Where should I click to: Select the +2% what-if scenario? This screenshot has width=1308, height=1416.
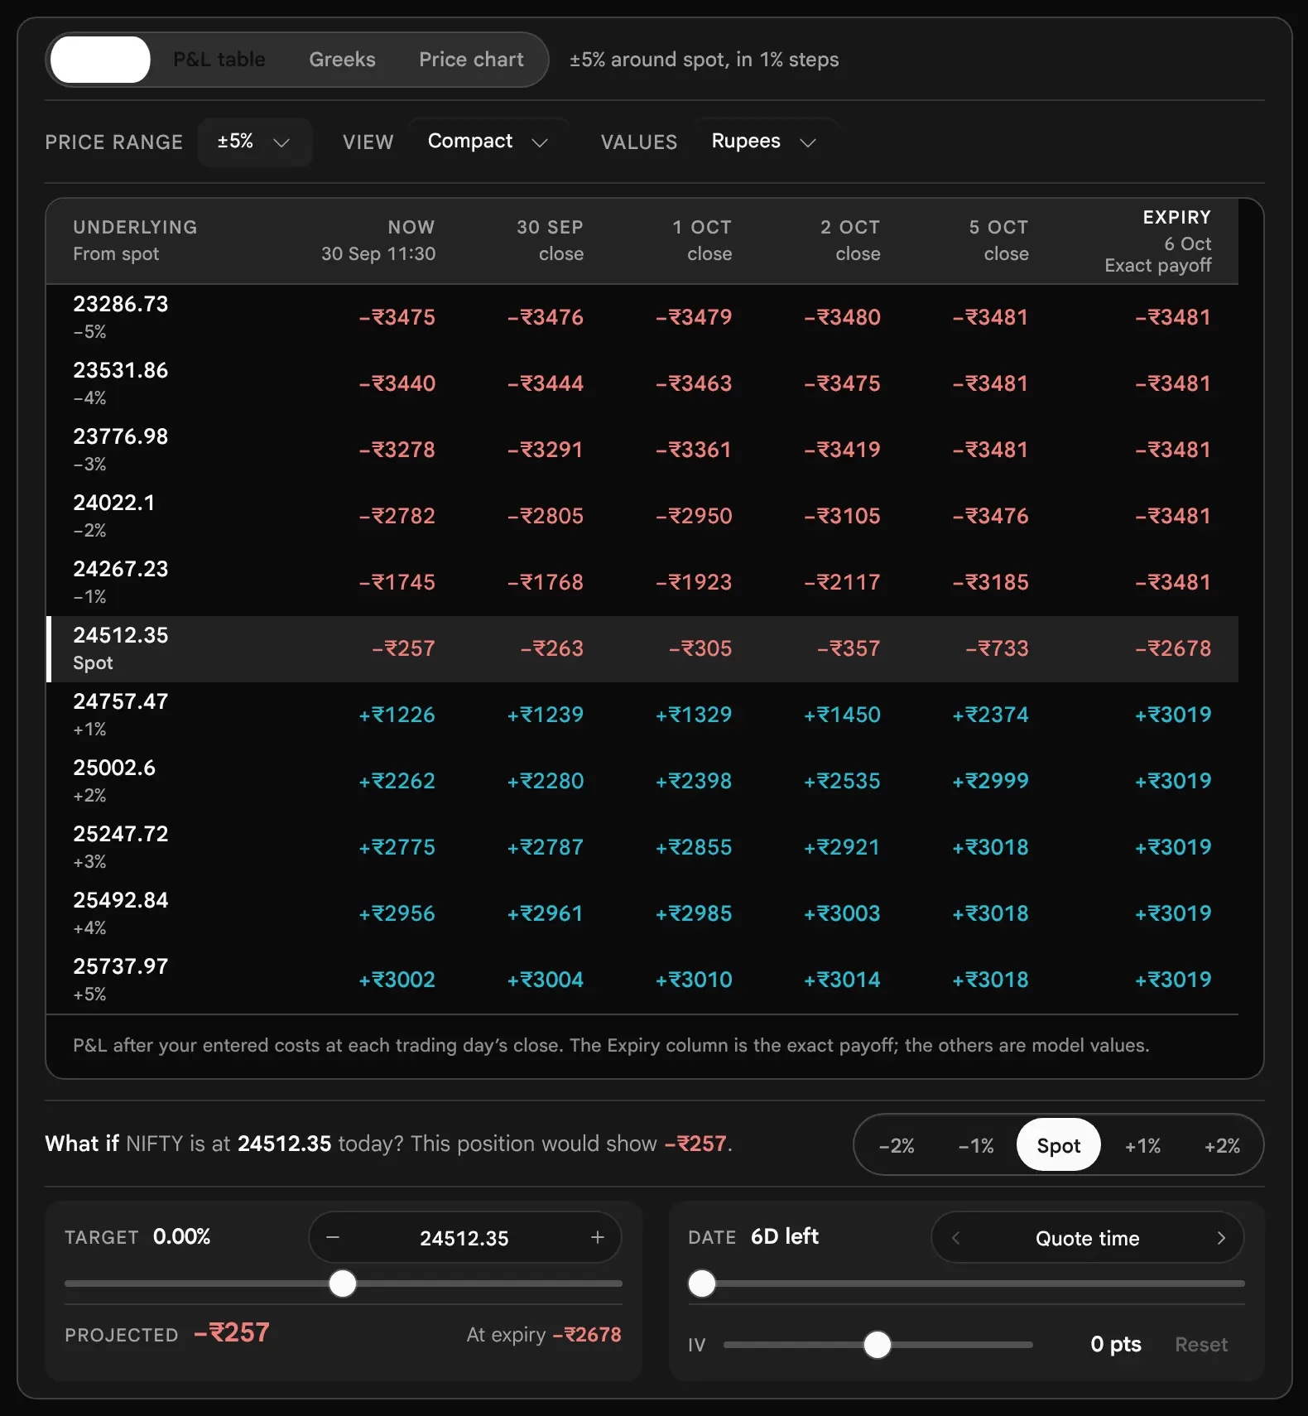click(1222, 1145)
